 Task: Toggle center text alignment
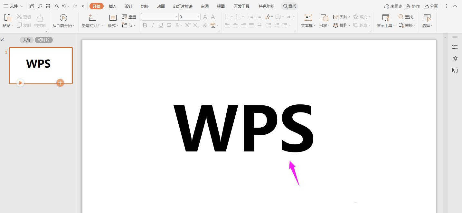point(235,25)
